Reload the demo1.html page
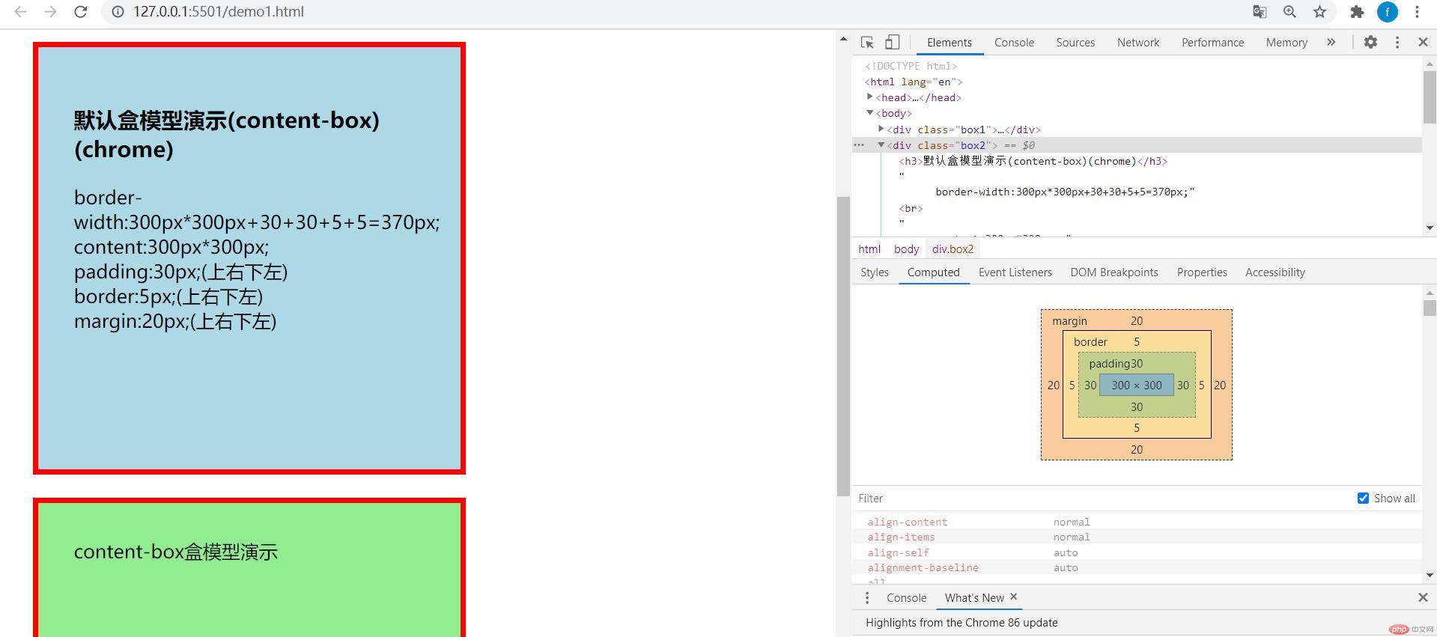 click(x=81, y=12)
